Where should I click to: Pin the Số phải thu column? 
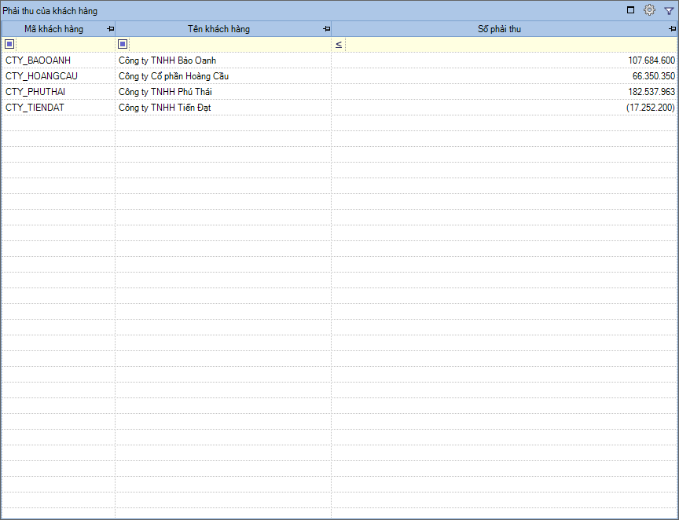click(673, 29)
